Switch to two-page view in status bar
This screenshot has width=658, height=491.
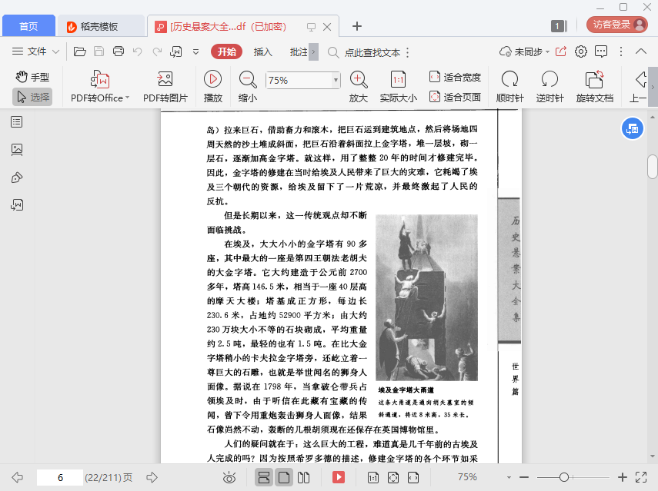click(303, 477)
